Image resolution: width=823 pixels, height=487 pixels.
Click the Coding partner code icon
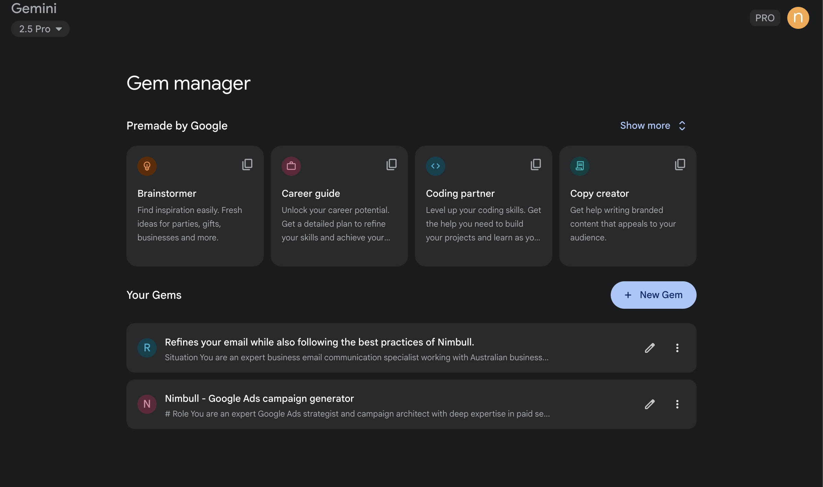click(436, 166)
